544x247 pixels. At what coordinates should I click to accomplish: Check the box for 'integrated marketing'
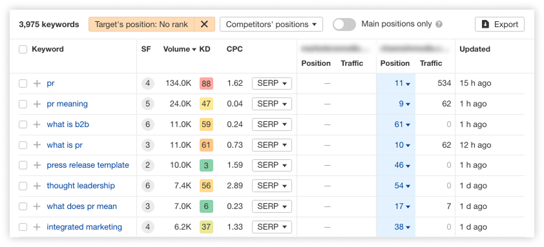23,227
